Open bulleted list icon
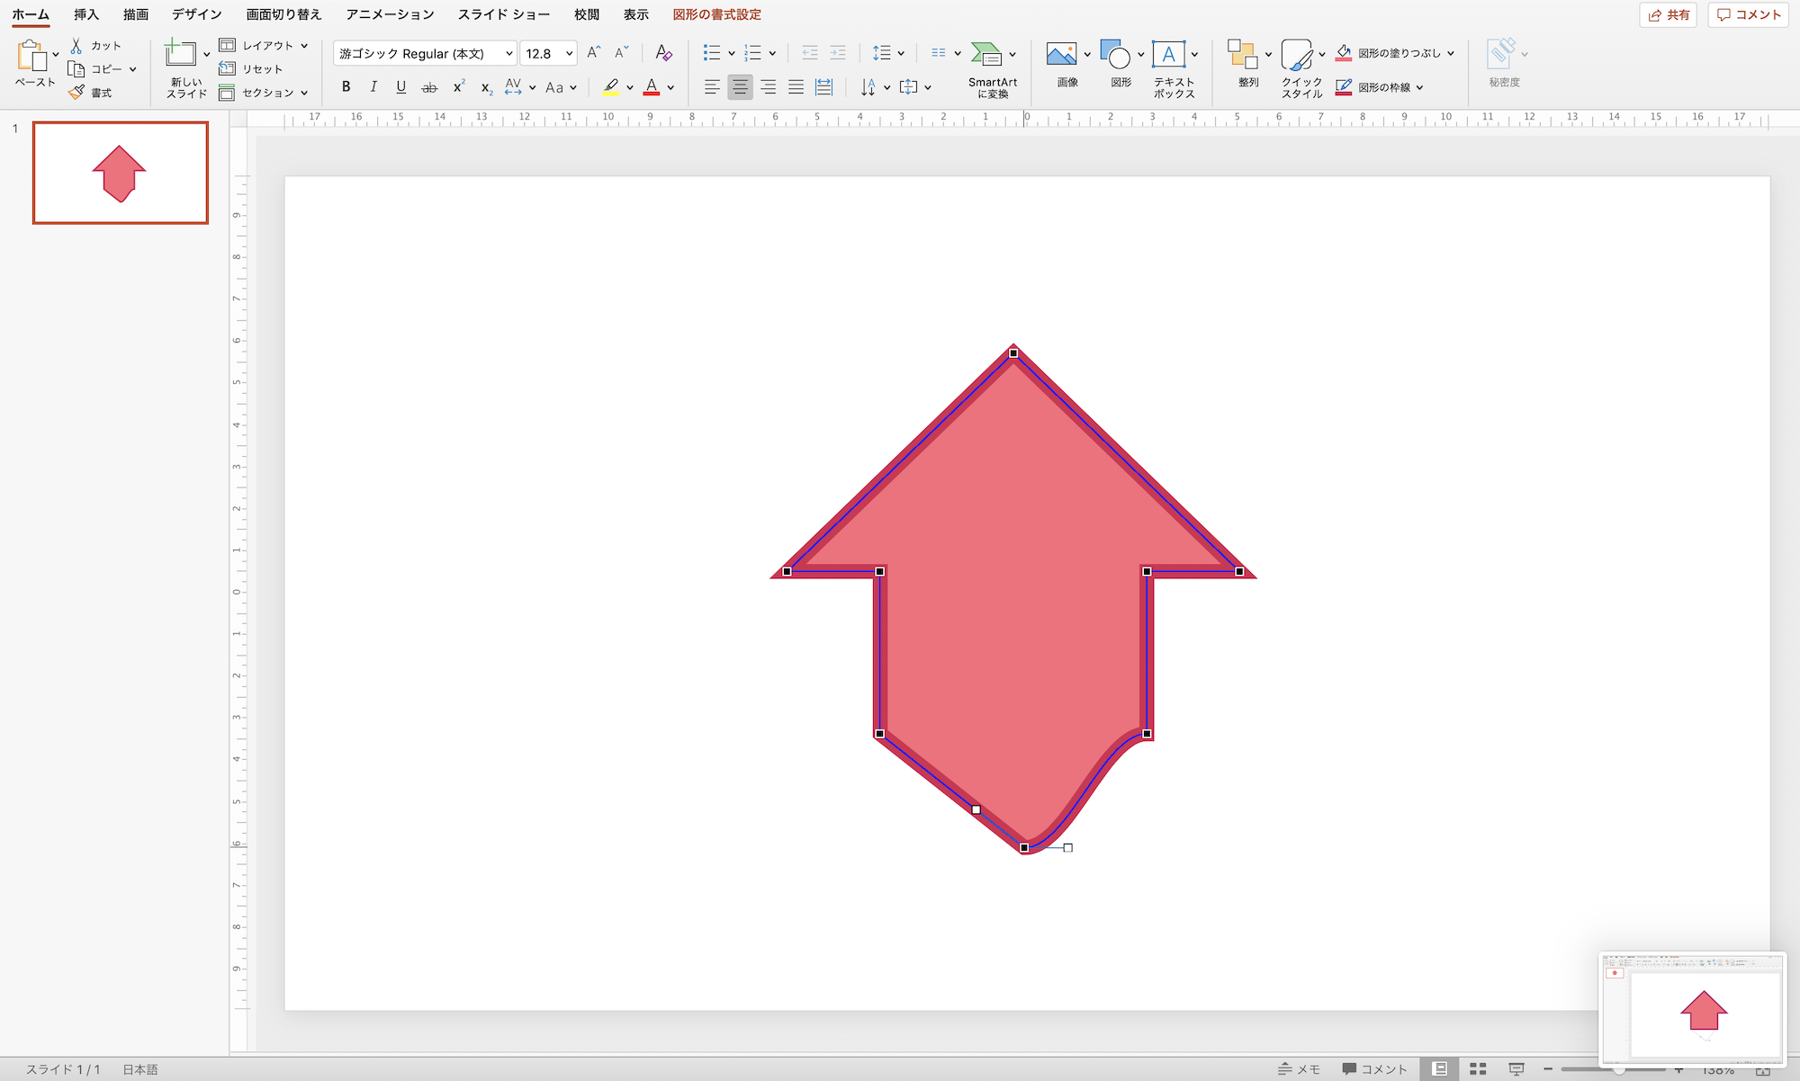This screenshot has width=1800, height=1081. [712, 53]
